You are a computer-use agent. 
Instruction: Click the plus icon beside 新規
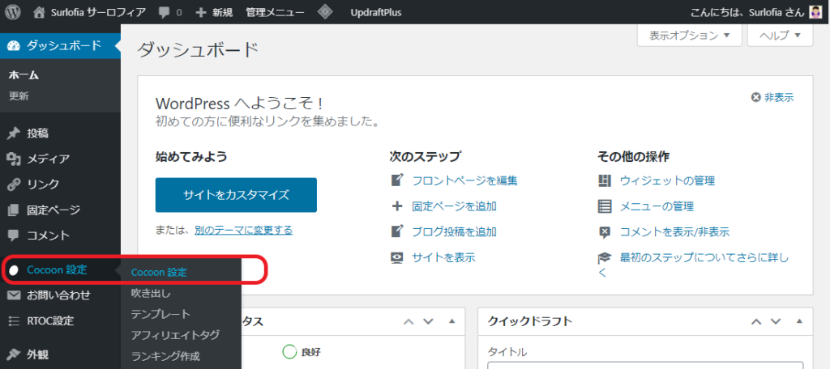pos(201,13)
